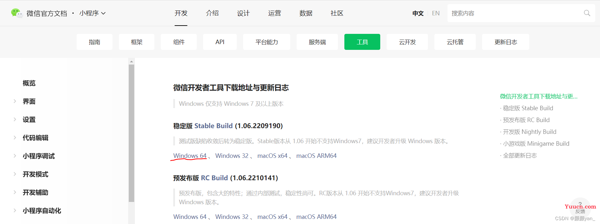Jump to 稳定版 Stable Build in the outline
This screenshot has width=600, height=224.
[528, 108]
